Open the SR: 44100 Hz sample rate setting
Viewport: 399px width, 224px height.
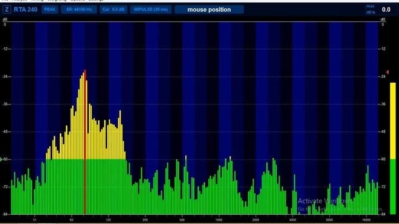79,9
